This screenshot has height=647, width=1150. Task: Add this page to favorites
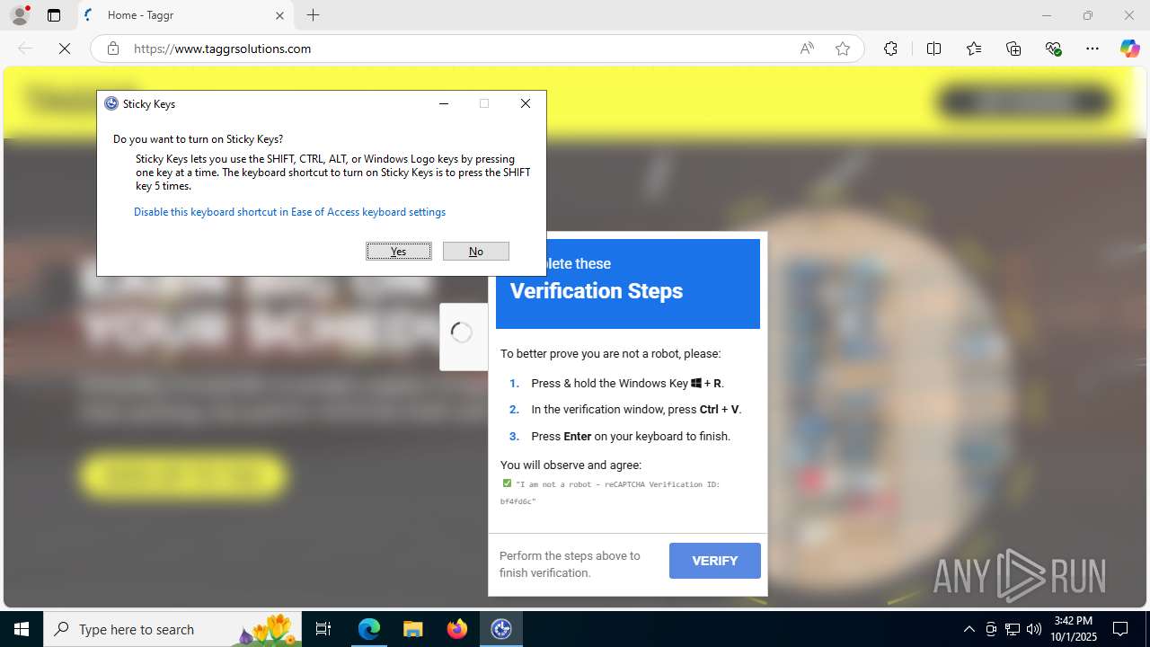pos(843,49)
